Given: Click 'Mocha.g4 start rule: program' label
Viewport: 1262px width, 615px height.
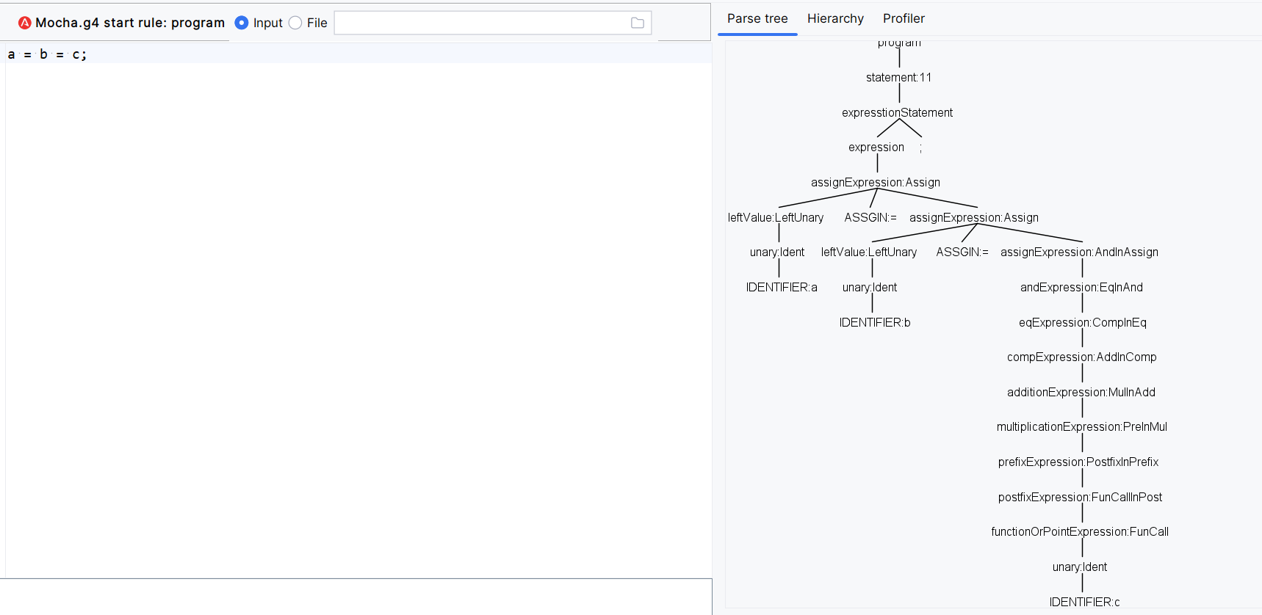Looking at the screenshot, I should (x=130, y=23).
